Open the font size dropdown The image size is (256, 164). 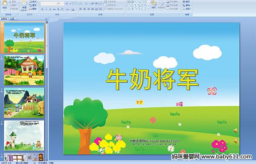pyautogui.click(x=61, y=3)
